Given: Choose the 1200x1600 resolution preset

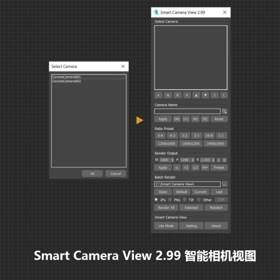Looking at the screenshot, I should pyautogui.click(x=166, y=143).
